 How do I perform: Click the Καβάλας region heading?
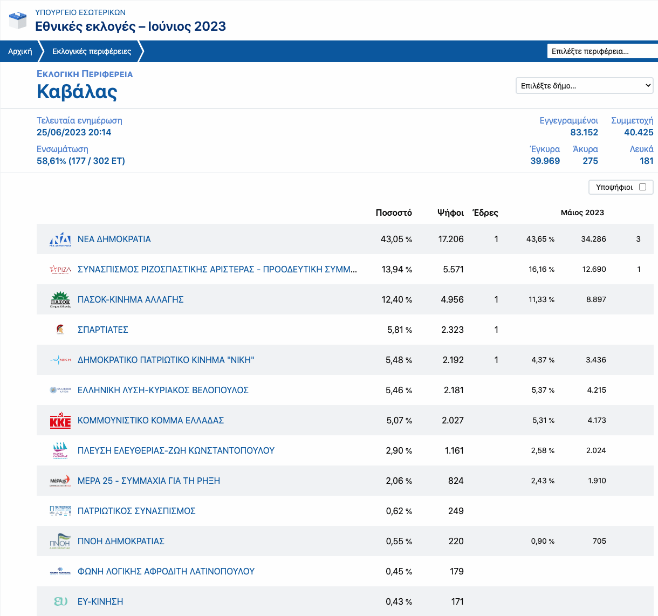click(77, 92)
